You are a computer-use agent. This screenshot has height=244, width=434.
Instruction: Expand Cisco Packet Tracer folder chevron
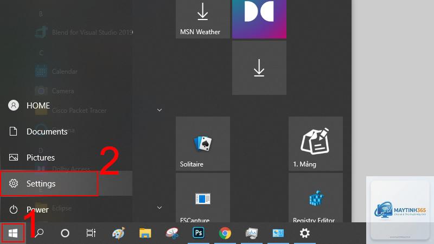tap(159, 110)
